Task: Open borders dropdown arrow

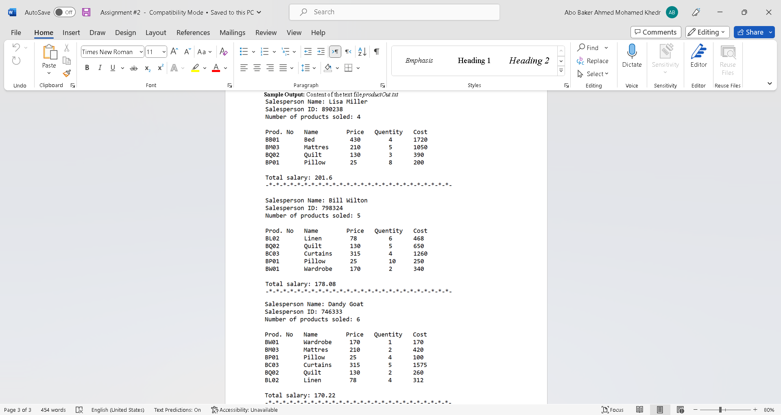Action: pos(358,68)
